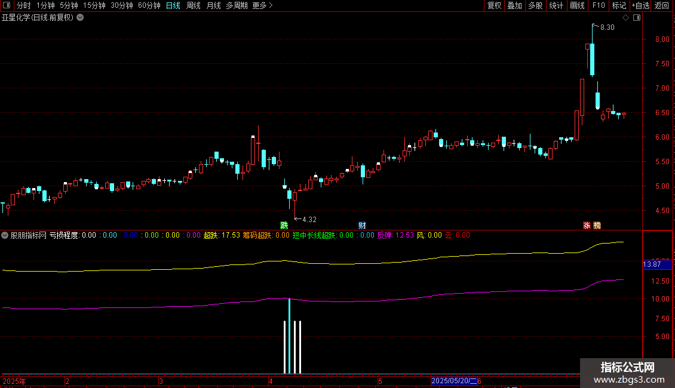This screenshot has width=675, height=388.
Task: Click the 风: 0.00 indicator value
Action: [429, 235]
